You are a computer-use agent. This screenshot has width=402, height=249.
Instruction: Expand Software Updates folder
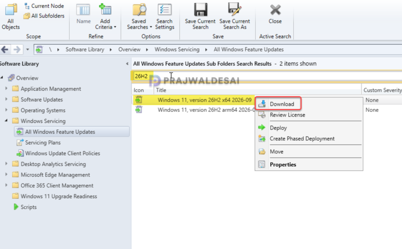click(6, 99)
